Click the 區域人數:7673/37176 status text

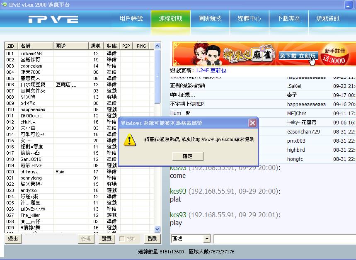pos(212,252)
